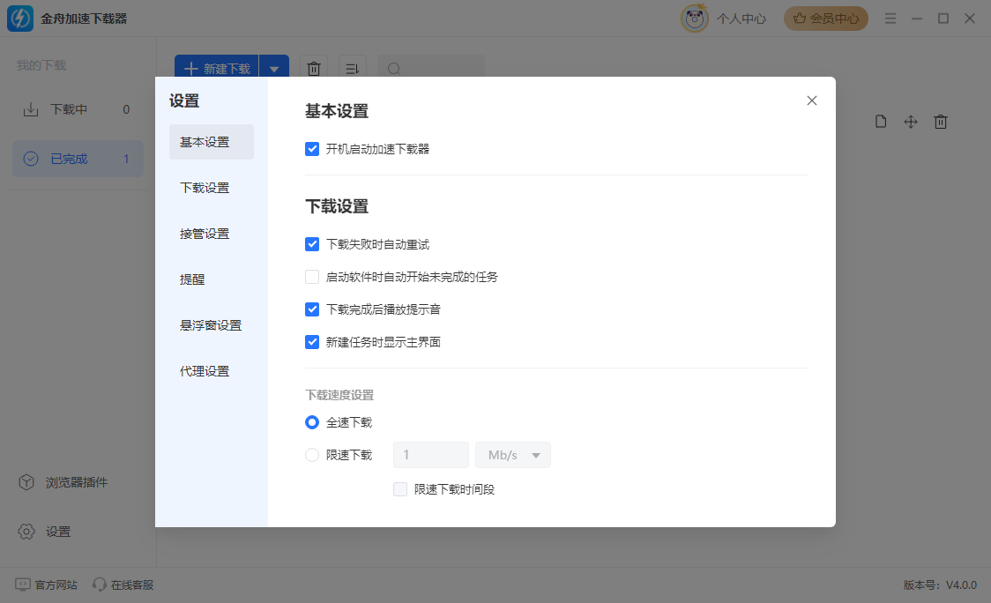Select 全速下载 radio button

click(312, 422)
